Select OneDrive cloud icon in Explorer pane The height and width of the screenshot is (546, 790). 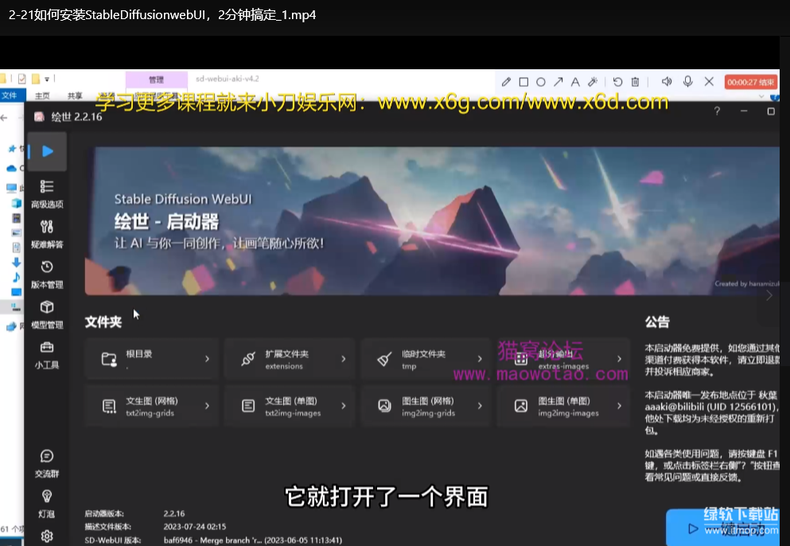click(x=12, y=168)
